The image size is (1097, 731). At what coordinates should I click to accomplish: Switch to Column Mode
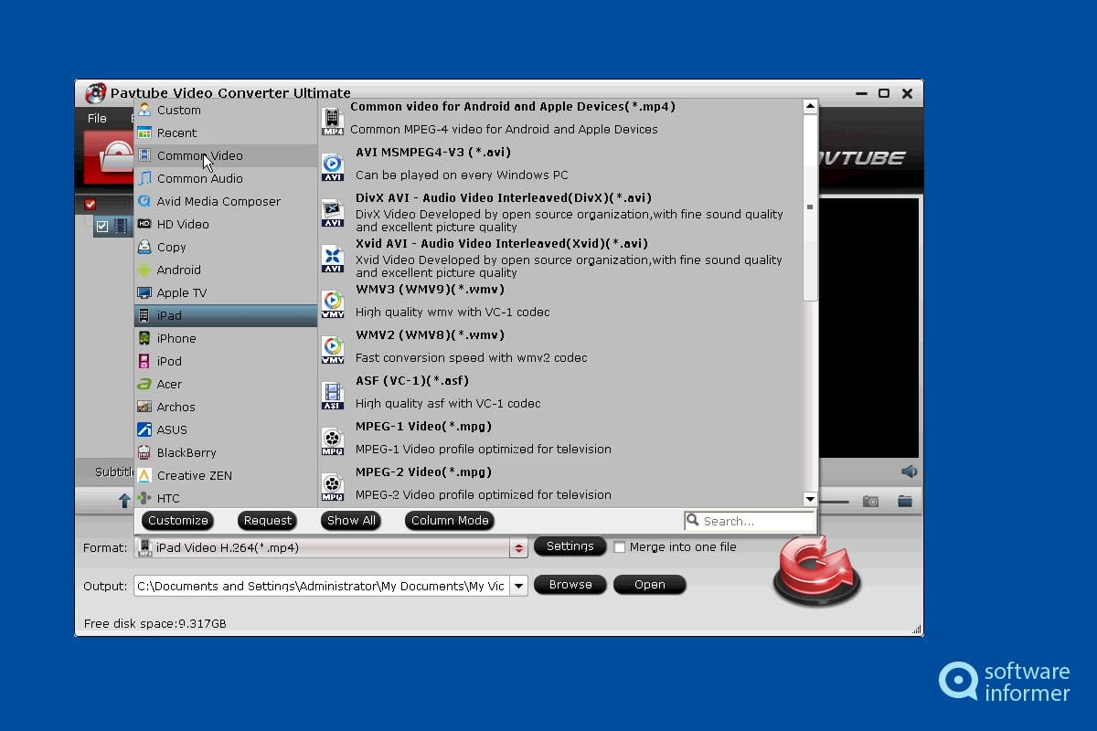pyautogui.click(x=450, y=521)
